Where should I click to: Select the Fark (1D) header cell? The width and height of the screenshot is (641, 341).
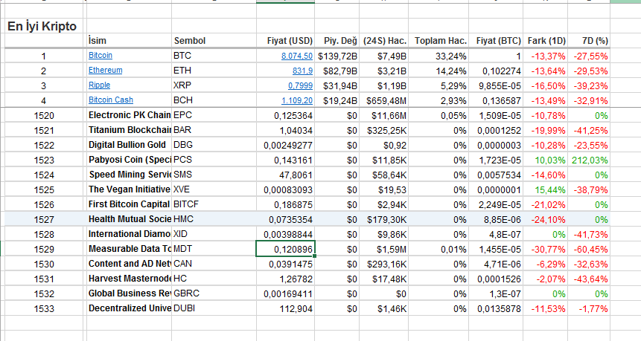click(546, 41)
